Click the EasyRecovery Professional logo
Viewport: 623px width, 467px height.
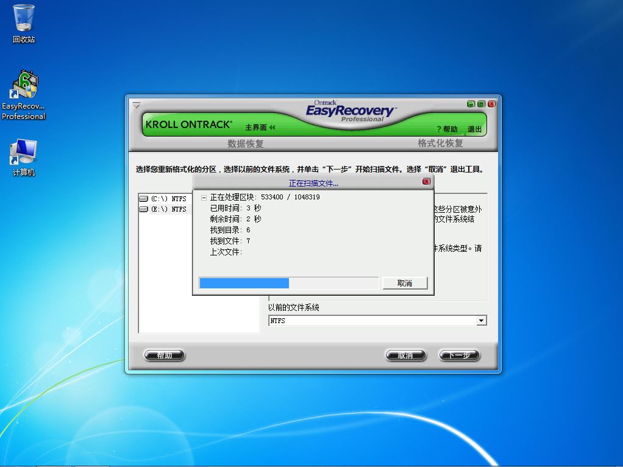click(x=350, y=111)
